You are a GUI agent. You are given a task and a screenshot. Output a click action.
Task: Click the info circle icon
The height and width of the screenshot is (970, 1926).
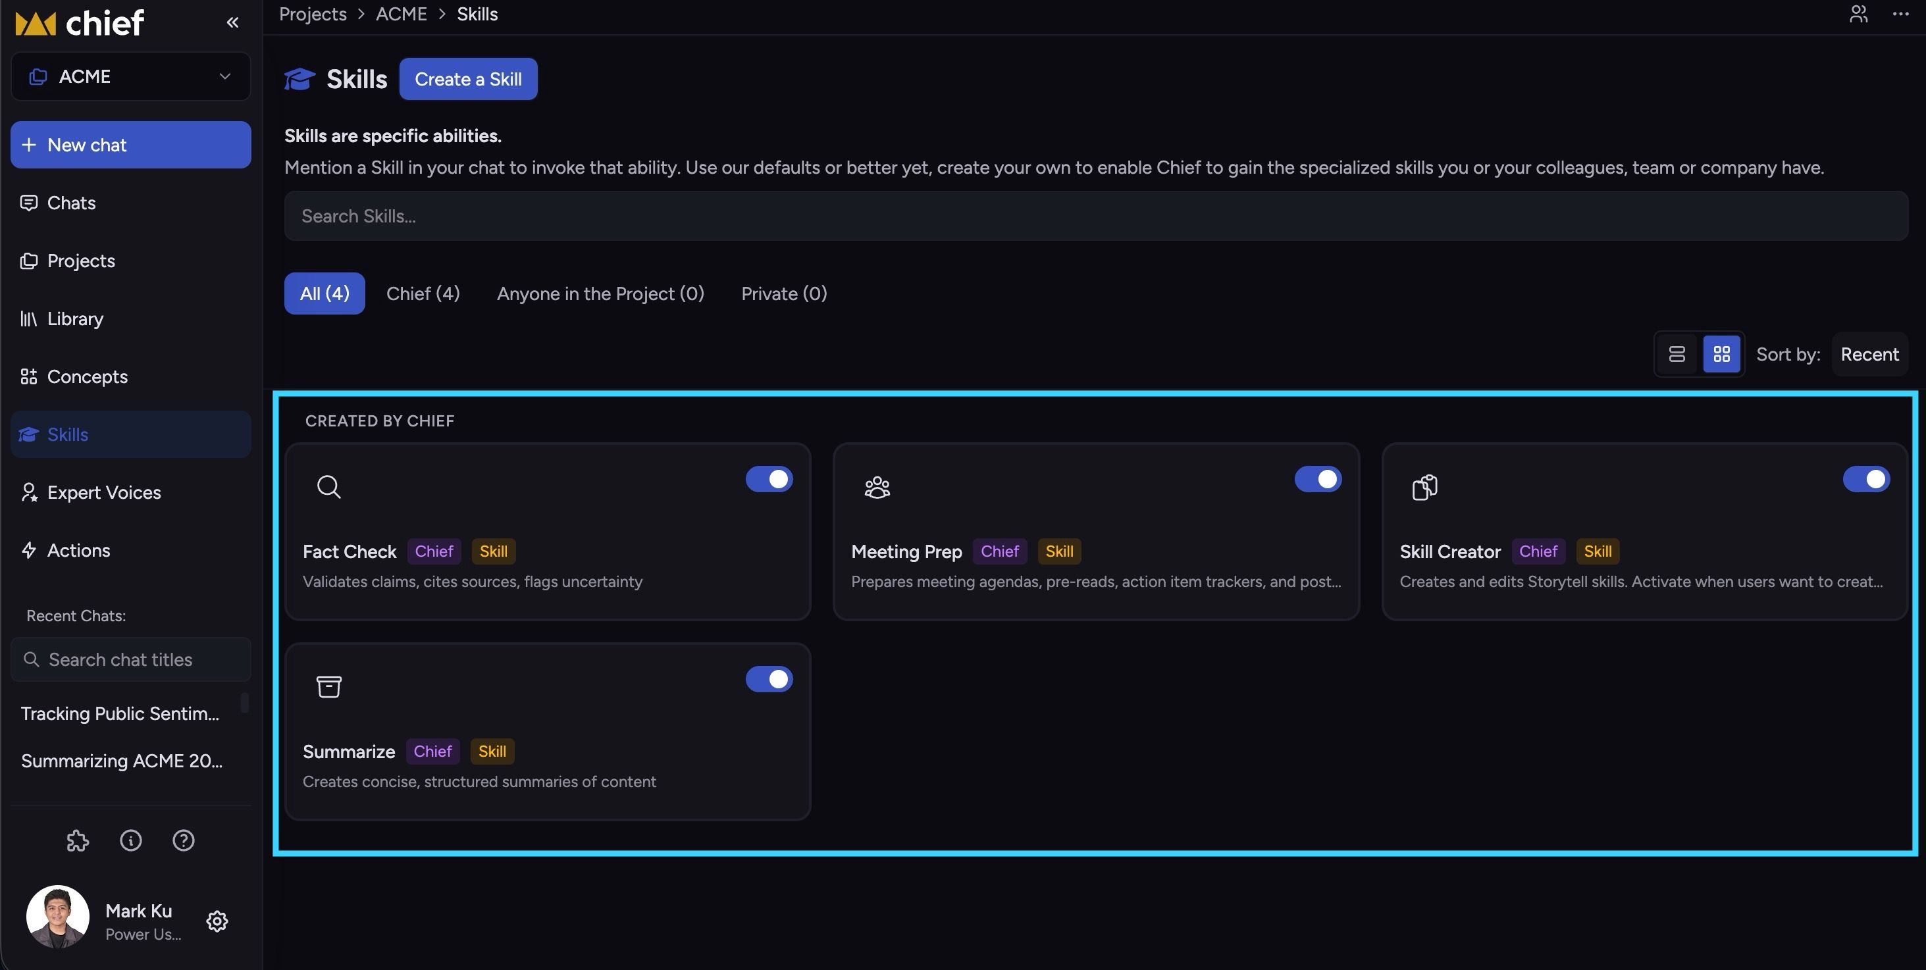pyautogui.click(x=131, y=841)
